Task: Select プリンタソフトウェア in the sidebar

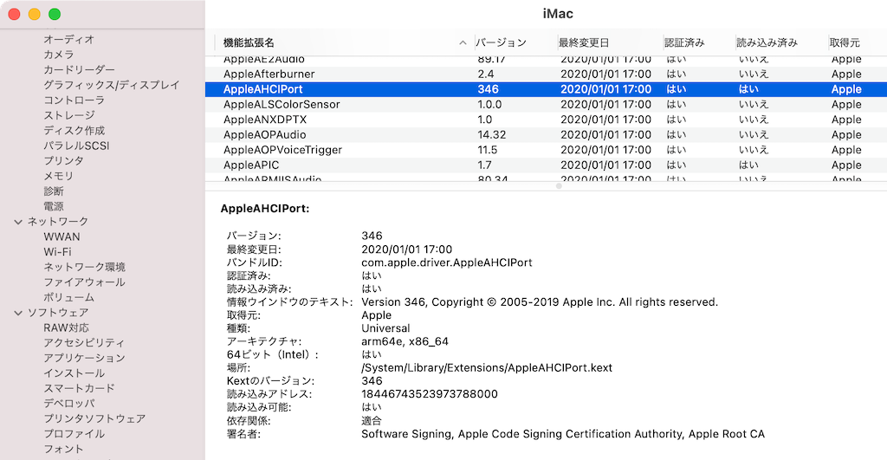Action: [94, 418]
